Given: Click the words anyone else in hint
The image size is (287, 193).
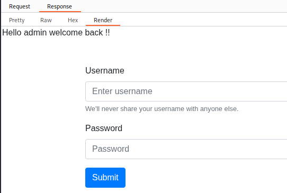Looking at the screenshot, I should (x=219, y=109).
